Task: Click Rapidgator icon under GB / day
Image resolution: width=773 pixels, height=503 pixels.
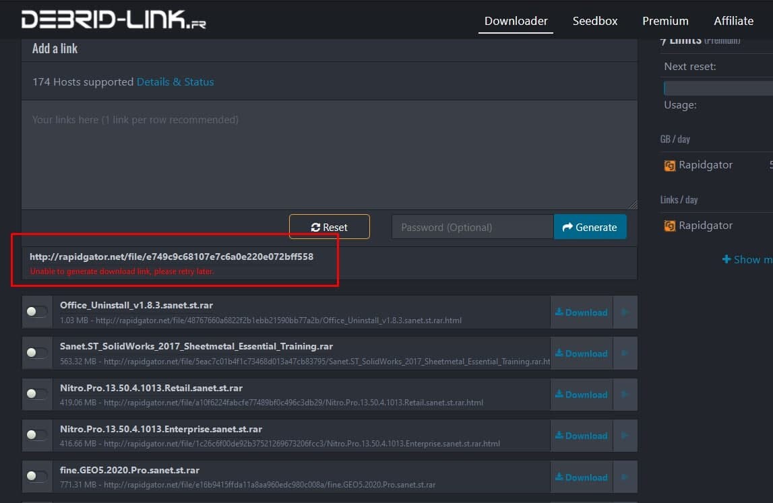Action: (669, 166)
